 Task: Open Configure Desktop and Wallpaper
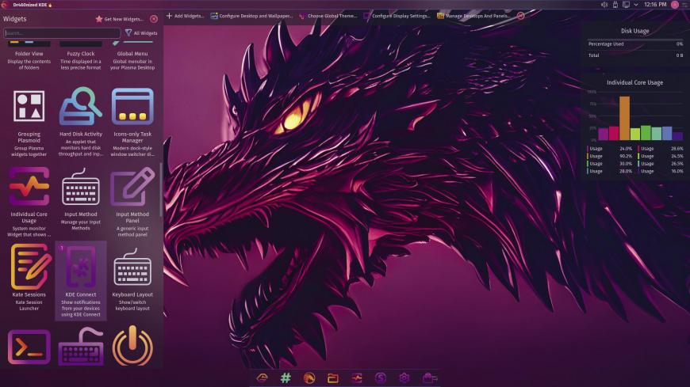[251, 16]
